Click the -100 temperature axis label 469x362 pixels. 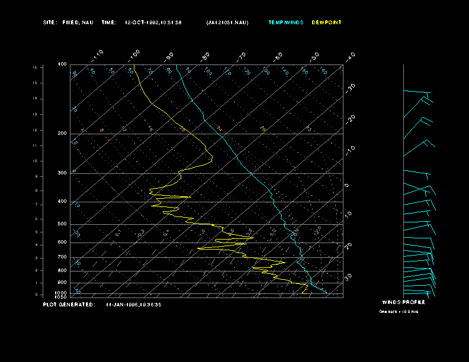click(134, 54)
